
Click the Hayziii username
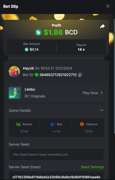(x=28, y=68)
